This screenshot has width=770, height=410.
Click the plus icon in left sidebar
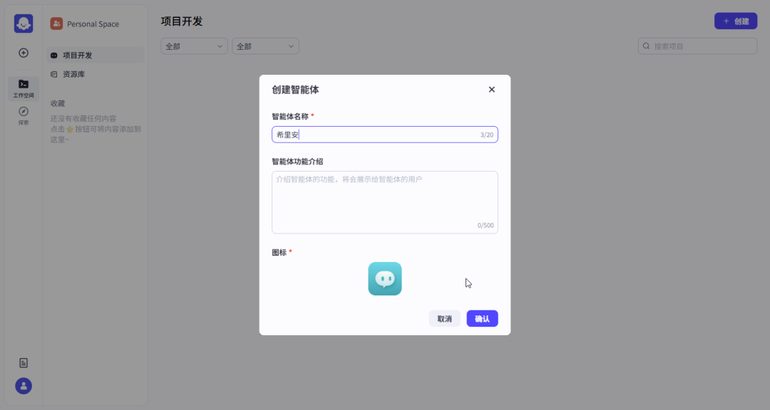coord(24,53)
